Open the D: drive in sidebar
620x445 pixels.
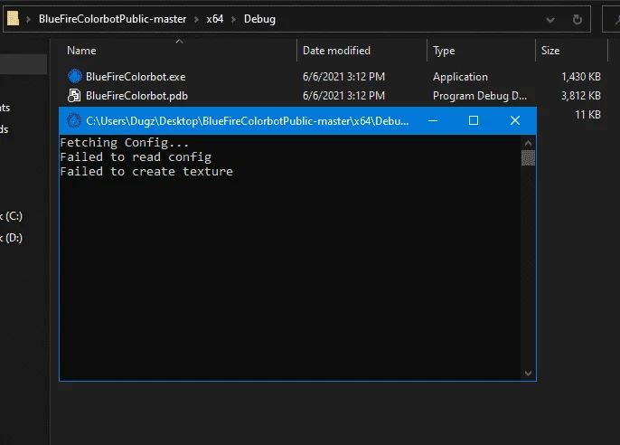pos(12,238)
